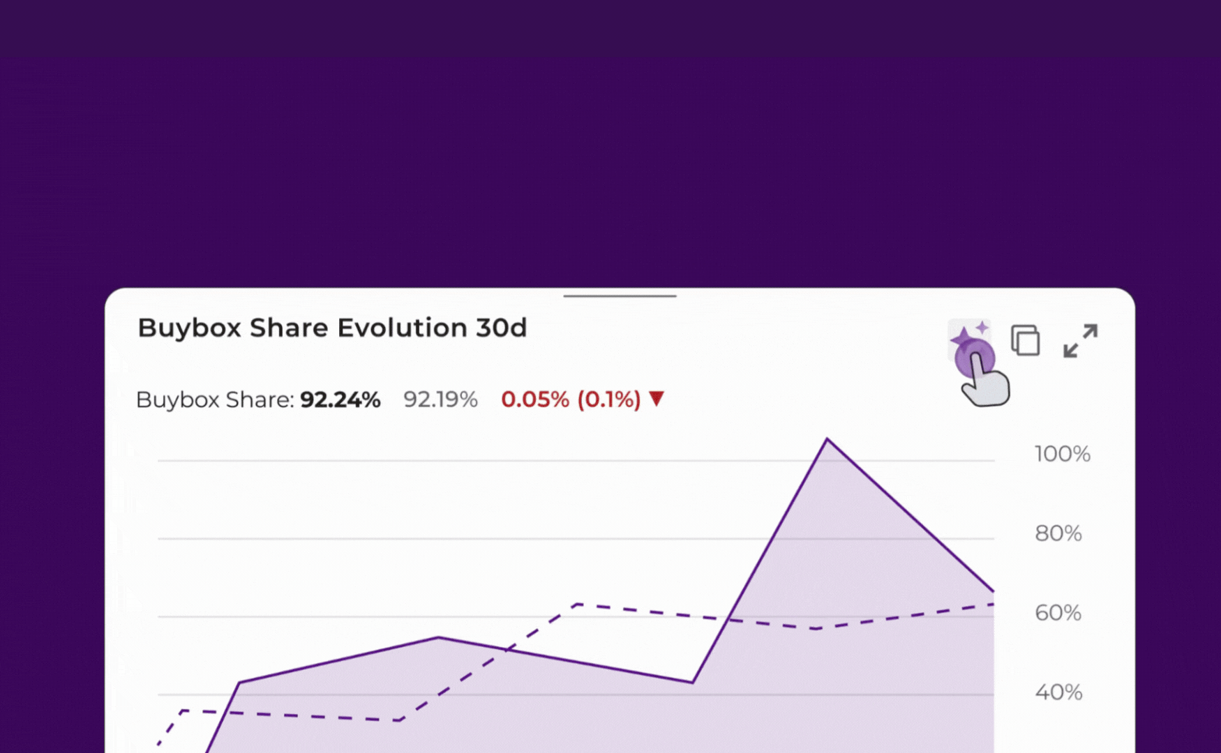Click the gray 92.19% comparison value
The width and height of the screenshot is (1221, 753).
tap(440, 400)
